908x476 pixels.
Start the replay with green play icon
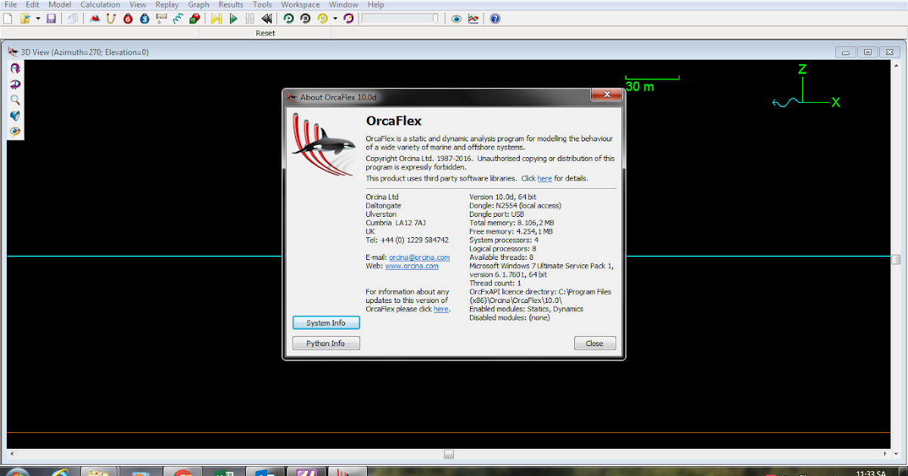tap(233, 18)
